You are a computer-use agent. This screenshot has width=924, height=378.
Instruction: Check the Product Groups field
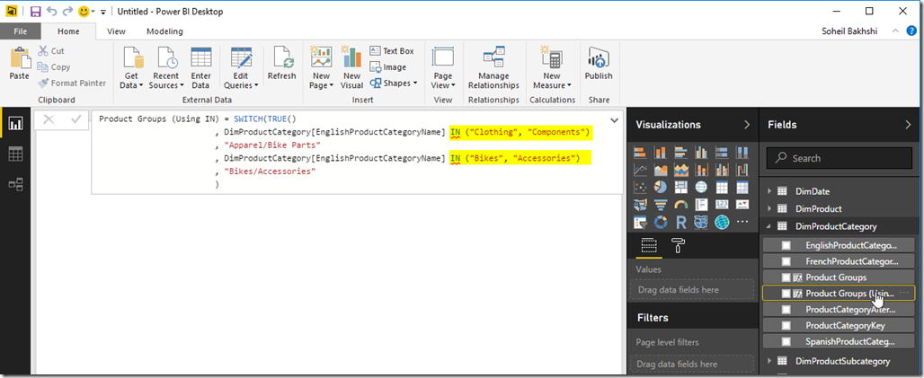click(786, 277)
